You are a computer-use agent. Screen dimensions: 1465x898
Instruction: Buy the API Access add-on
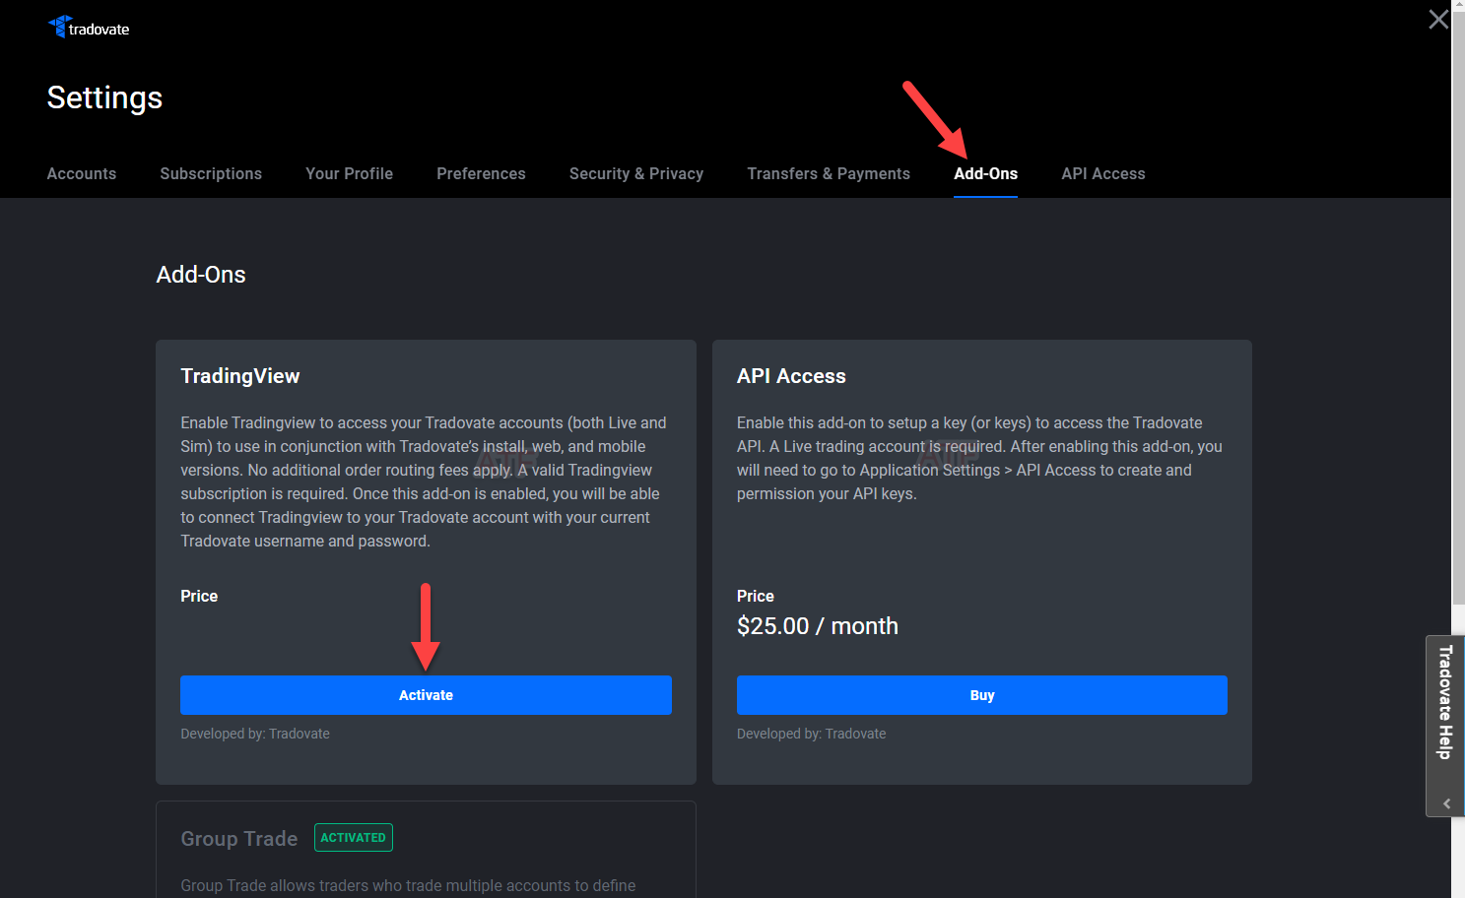(981, 695)
